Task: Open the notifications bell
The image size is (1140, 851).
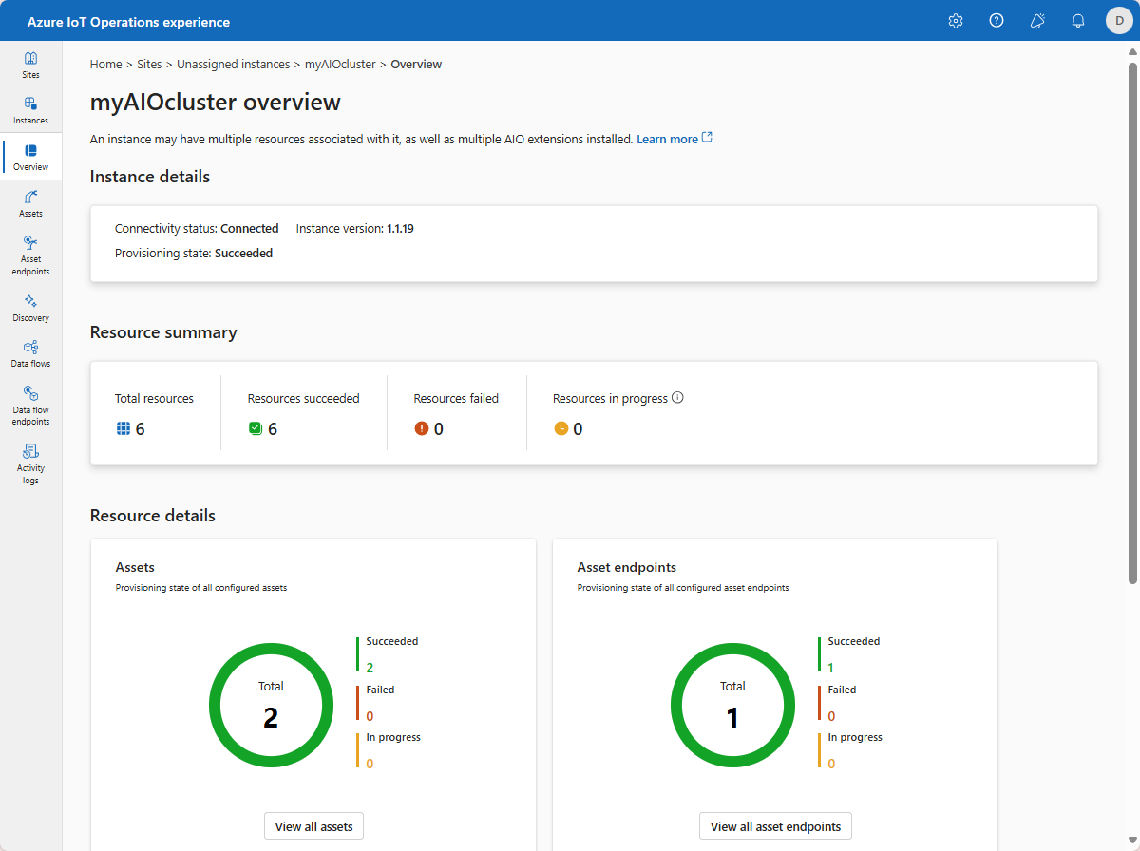Action: tap(1078, 21)
